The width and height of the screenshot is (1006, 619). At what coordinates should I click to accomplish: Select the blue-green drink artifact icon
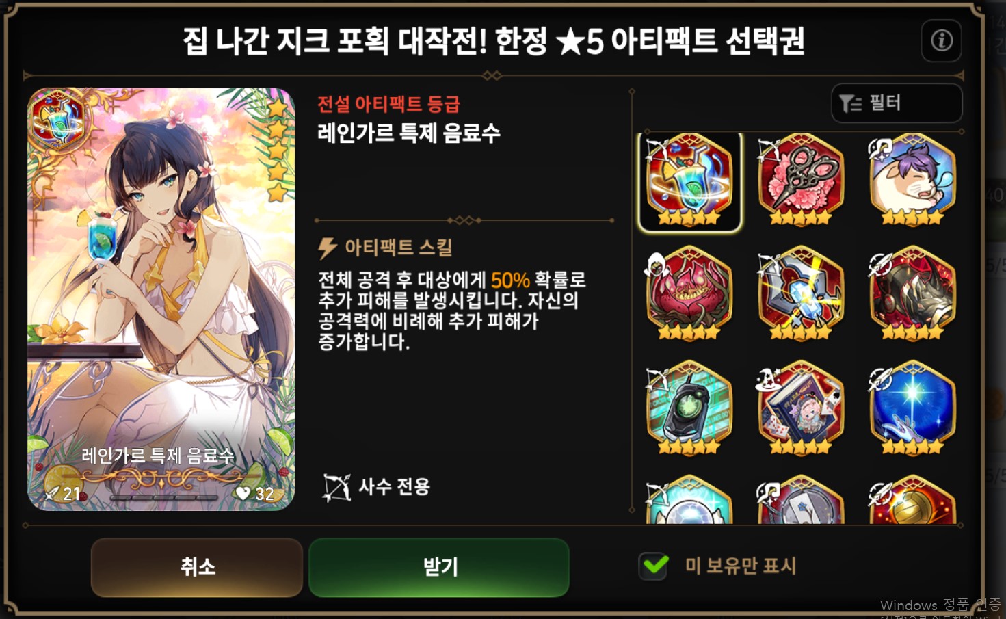(x=689, y=182)
